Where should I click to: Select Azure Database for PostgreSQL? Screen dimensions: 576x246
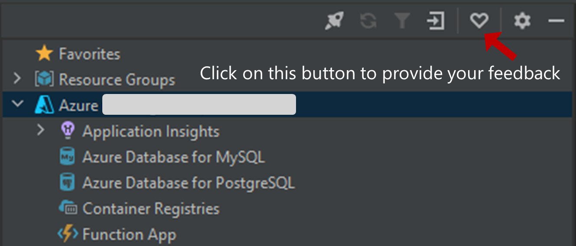tap(189, 183)
